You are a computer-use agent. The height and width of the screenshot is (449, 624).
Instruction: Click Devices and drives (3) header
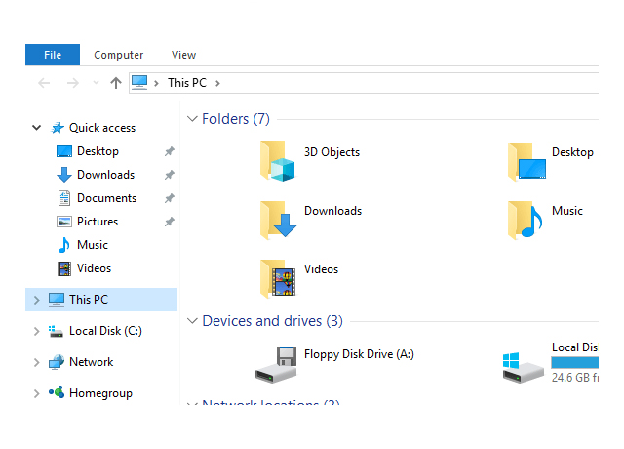click(273, 321)
